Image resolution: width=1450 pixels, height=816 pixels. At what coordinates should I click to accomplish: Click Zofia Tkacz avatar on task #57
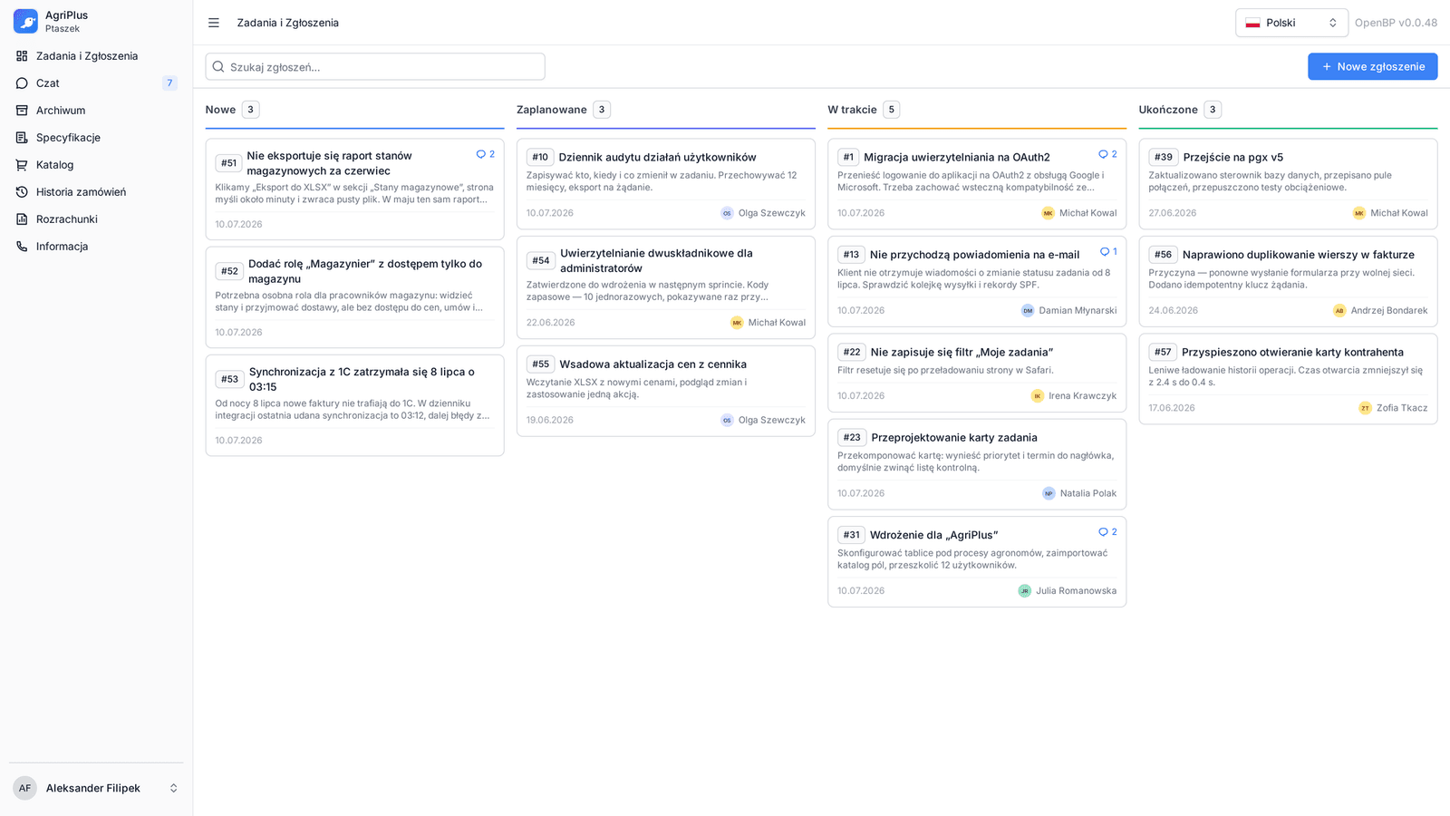[x=1365, y=408]
